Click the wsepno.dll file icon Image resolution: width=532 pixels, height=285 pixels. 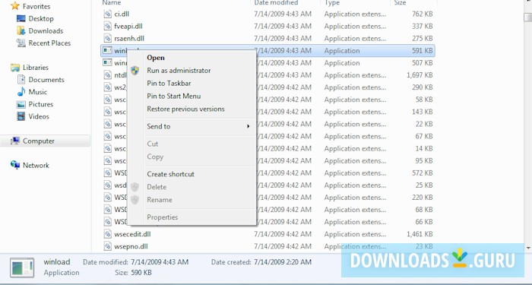[x=108, y=246]
